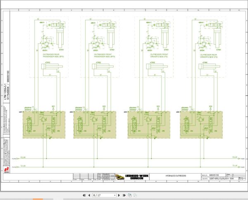This screenshot has width=248, height=200.
Task: Click the leftmost olive valve block
Action: pos(44,125)
